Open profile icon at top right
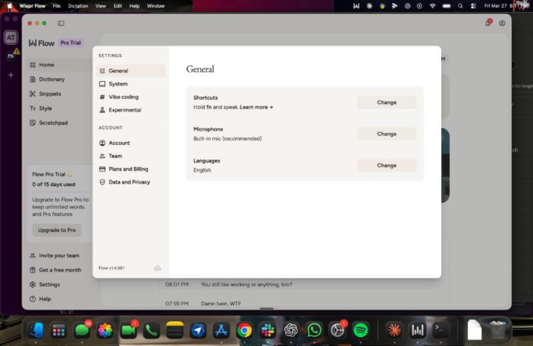 pos(502,23)
